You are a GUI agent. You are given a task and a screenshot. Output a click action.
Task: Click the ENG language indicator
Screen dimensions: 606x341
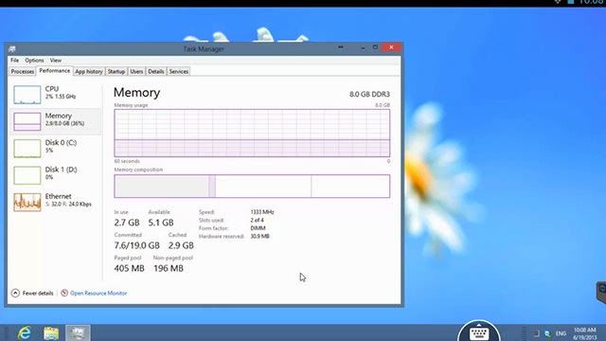(x=561, y=333)
